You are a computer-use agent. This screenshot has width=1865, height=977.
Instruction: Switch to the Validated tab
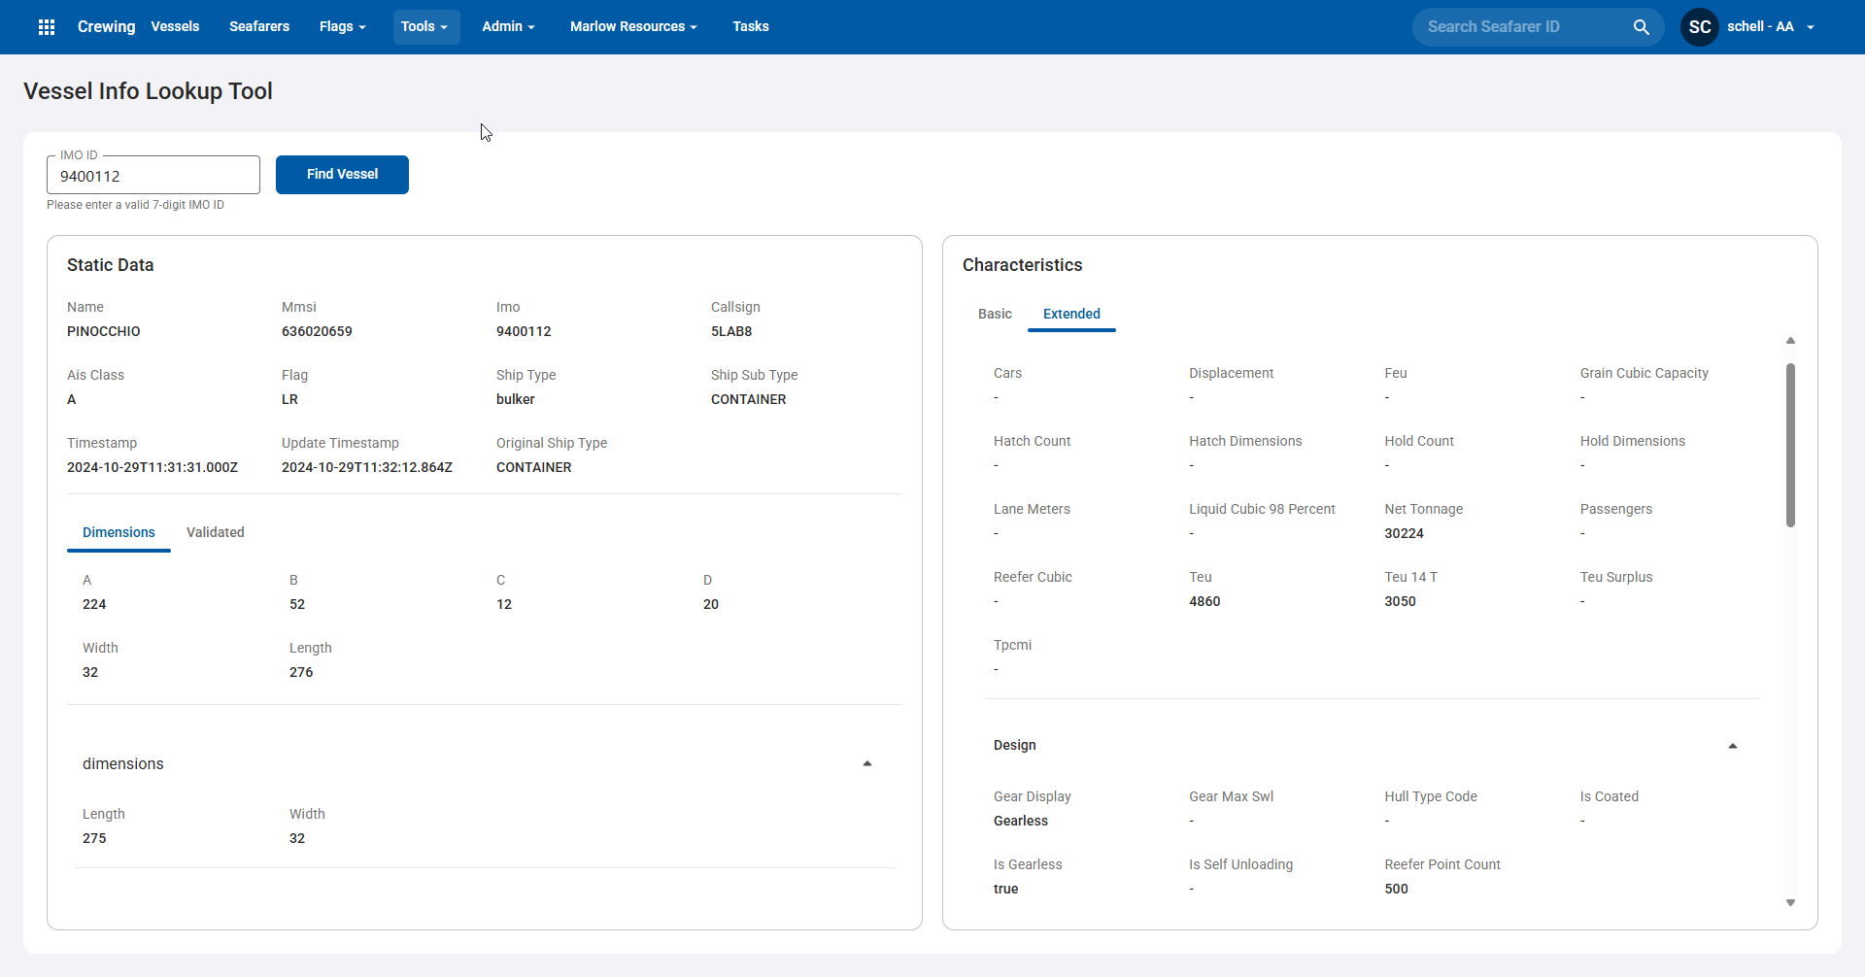pos(215,532)
